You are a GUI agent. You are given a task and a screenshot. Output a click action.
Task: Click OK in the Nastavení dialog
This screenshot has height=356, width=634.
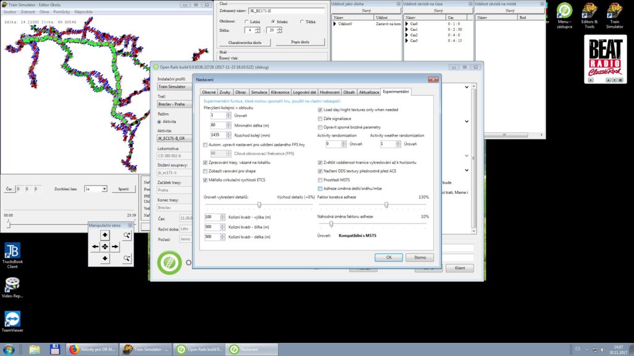[x=389, y=257]
